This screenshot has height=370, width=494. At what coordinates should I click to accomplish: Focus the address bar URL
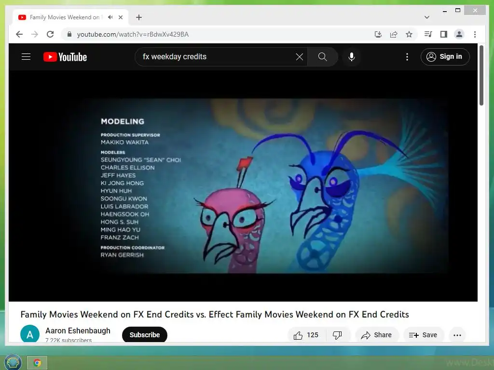coord(133,34)
